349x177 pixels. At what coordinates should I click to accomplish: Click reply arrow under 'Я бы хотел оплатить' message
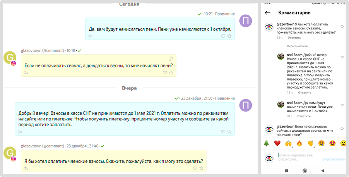26,168
